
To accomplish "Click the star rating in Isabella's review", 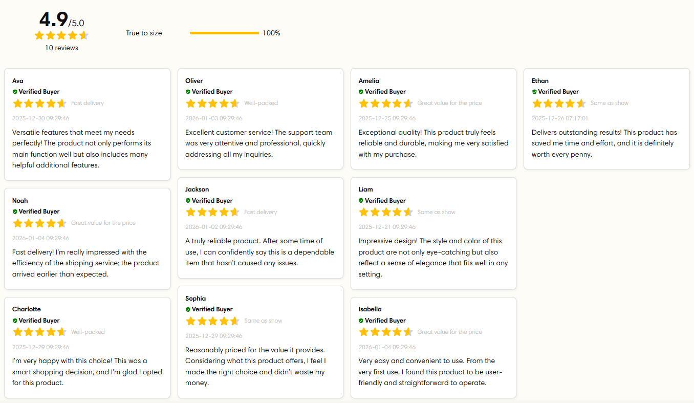I will (x=385, y=332).
